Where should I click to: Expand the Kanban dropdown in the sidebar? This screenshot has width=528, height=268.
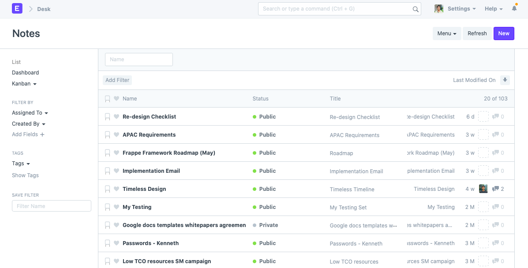click(x=24, y=83)
